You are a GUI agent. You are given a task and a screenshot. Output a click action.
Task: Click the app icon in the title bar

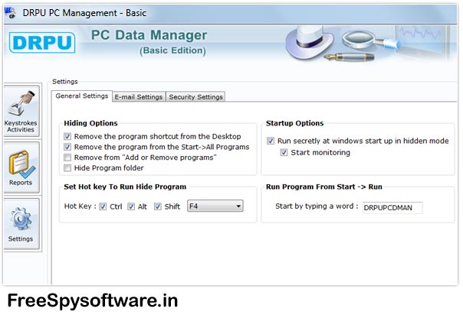[11, 13]
